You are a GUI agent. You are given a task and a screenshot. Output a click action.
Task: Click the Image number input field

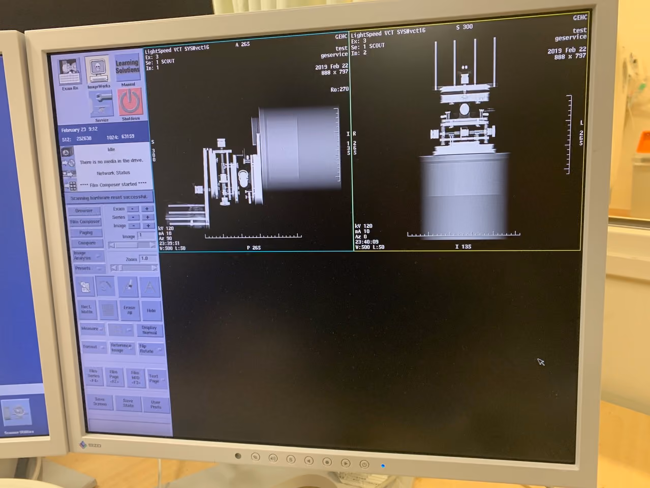(146, 235)
